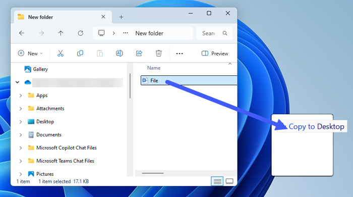
Task: Toggle the Preview pane
Action: pos(215,54)
